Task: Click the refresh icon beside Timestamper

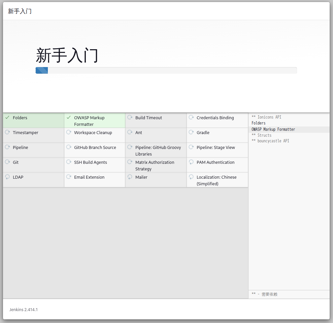Action: click(7, 132)
